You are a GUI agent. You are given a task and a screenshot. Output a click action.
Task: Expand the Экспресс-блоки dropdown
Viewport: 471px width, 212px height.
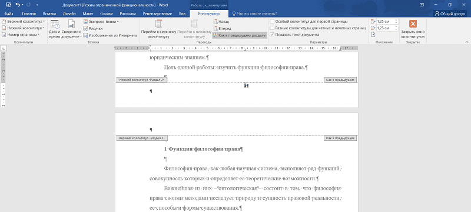[x=101, y=22]
